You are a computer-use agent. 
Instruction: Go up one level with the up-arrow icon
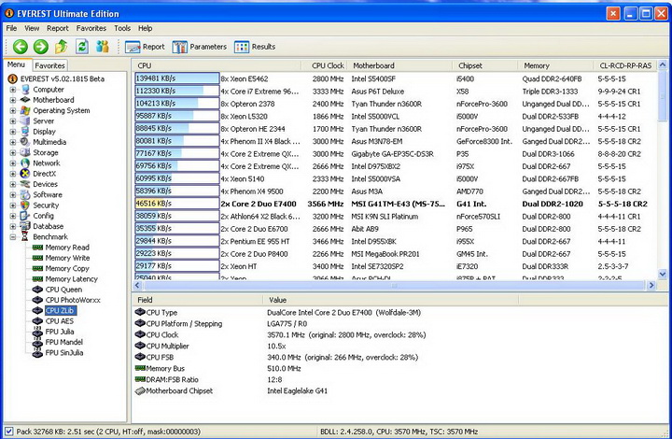pos(62,47)
